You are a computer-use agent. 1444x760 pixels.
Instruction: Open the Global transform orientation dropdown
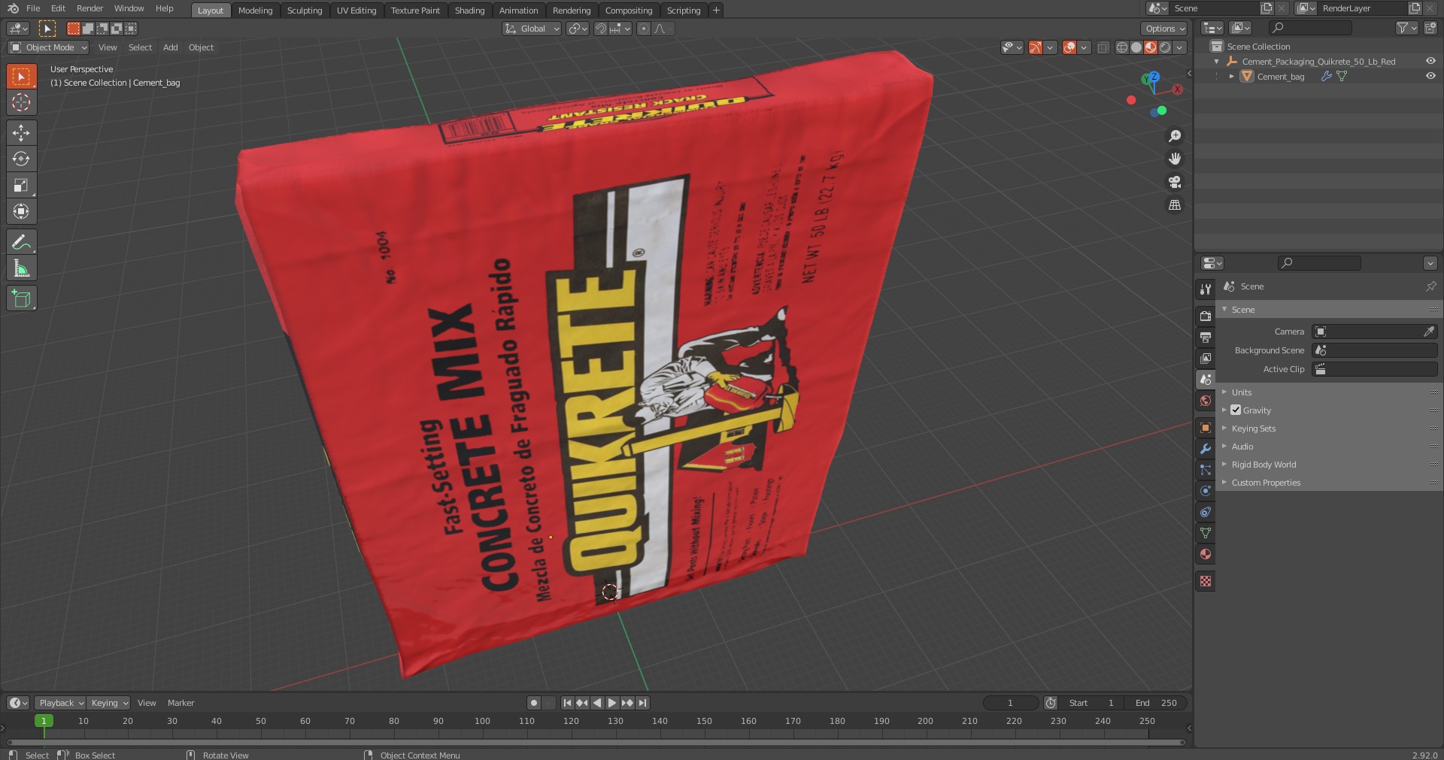click(532, 29)
